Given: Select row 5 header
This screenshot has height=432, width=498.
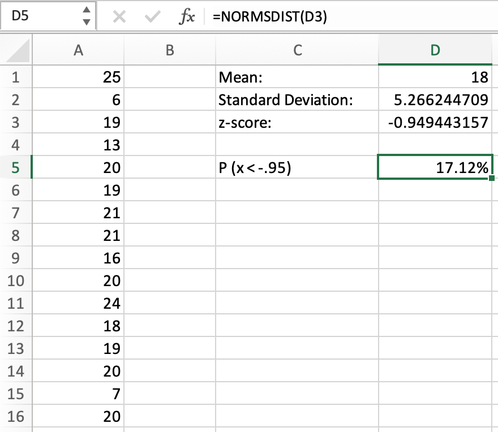Looking at the screenshot, I should (x=16, y=168).
